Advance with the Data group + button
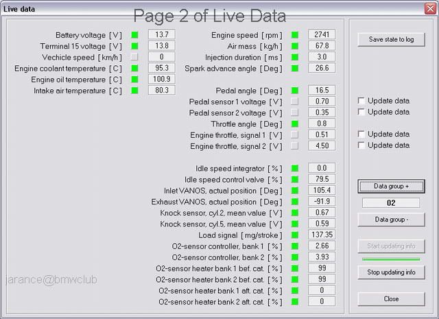This screenshot has width=439, height=319. point(391,186)
